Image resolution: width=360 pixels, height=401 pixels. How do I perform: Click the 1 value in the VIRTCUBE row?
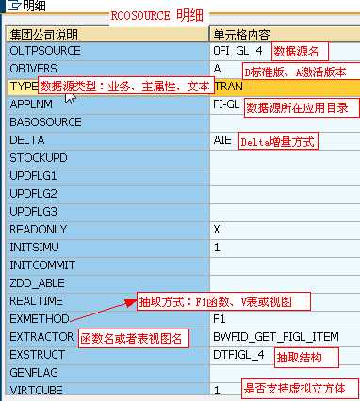point(217,391)
